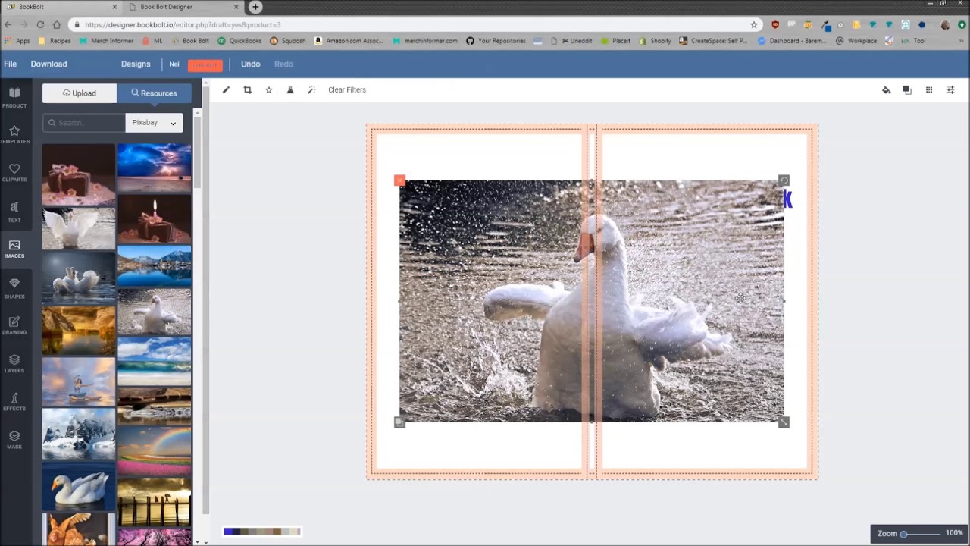Viewport: 970px width, 546px height.
Task: Select the rainbow over field thumbnail
Action: [155, 450]
